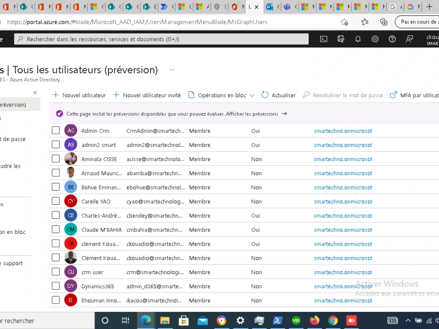
Task: Switch to the Outlook browser tab
Action: 272,7
